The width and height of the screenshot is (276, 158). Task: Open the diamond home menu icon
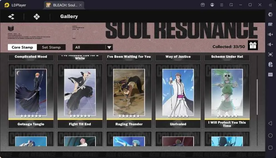pyautogui.click(x=36, y=17)
